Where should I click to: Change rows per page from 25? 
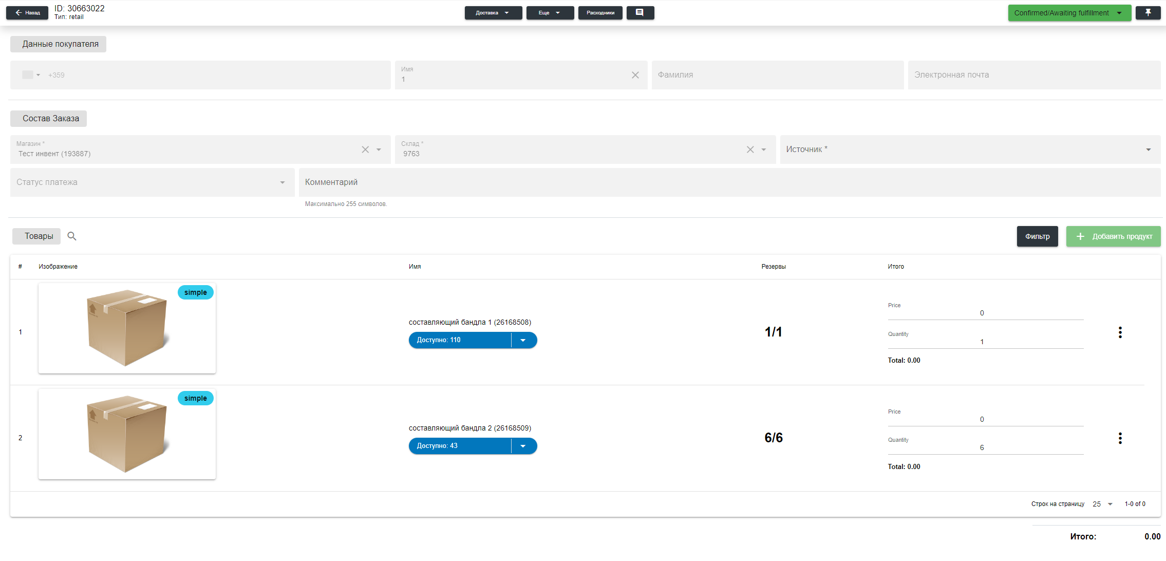point(1103,504)
